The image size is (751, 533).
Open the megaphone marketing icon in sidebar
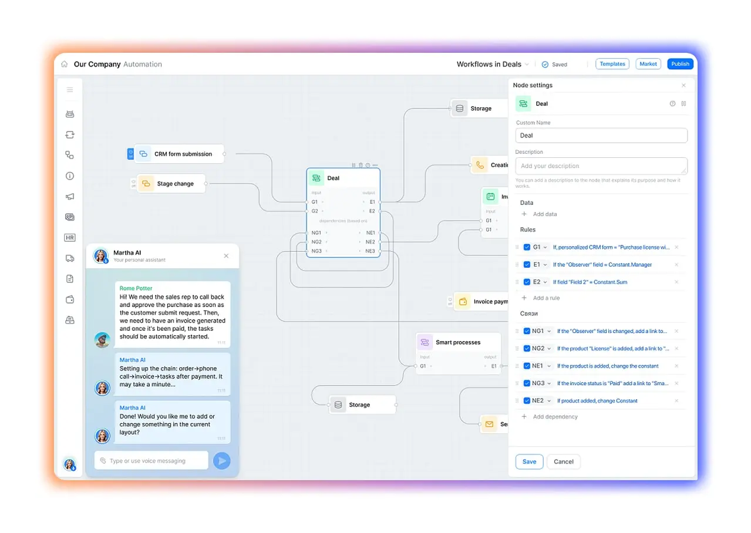pyautogui.click(x=70, y=197)
